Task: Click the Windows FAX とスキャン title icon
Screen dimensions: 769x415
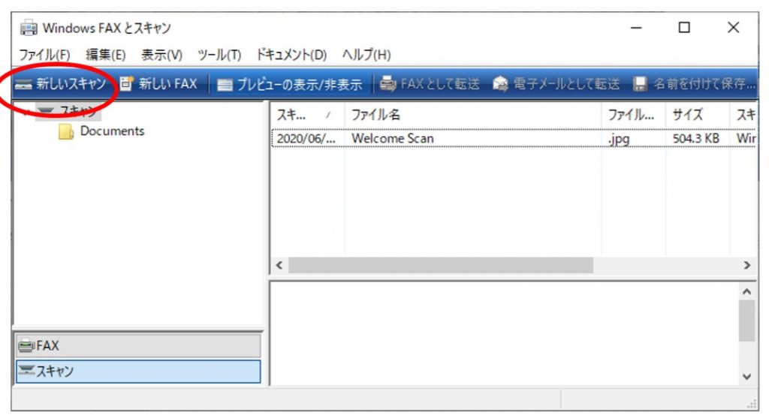Action: (x=29, y=28)
